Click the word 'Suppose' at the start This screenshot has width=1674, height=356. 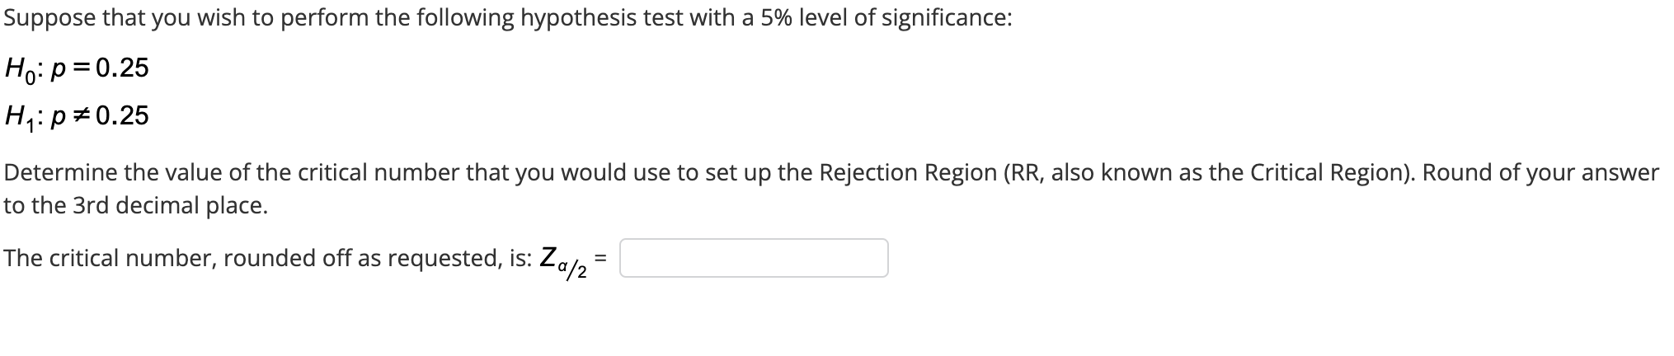pos(50,18)
